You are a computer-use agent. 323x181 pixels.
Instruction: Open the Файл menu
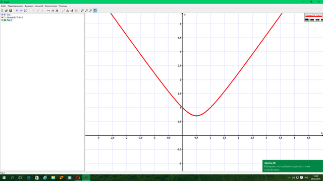coord(4,6)
